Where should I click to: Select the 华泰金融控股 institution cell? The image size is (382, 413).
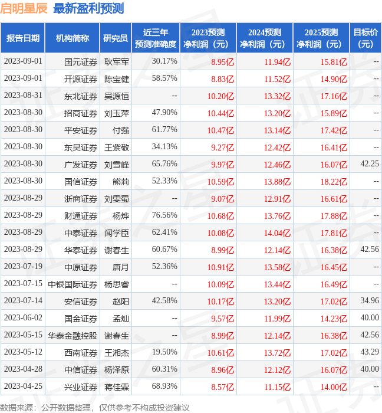pos(73,336)
